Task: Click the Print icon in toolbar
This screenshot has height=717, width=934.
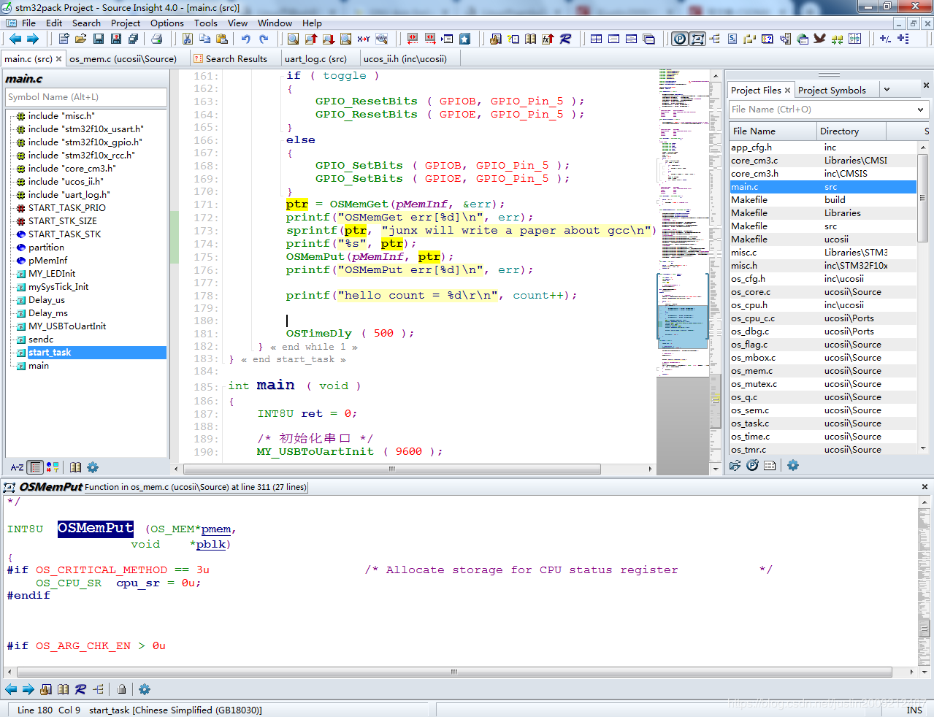Action: [x=156, y=39]
